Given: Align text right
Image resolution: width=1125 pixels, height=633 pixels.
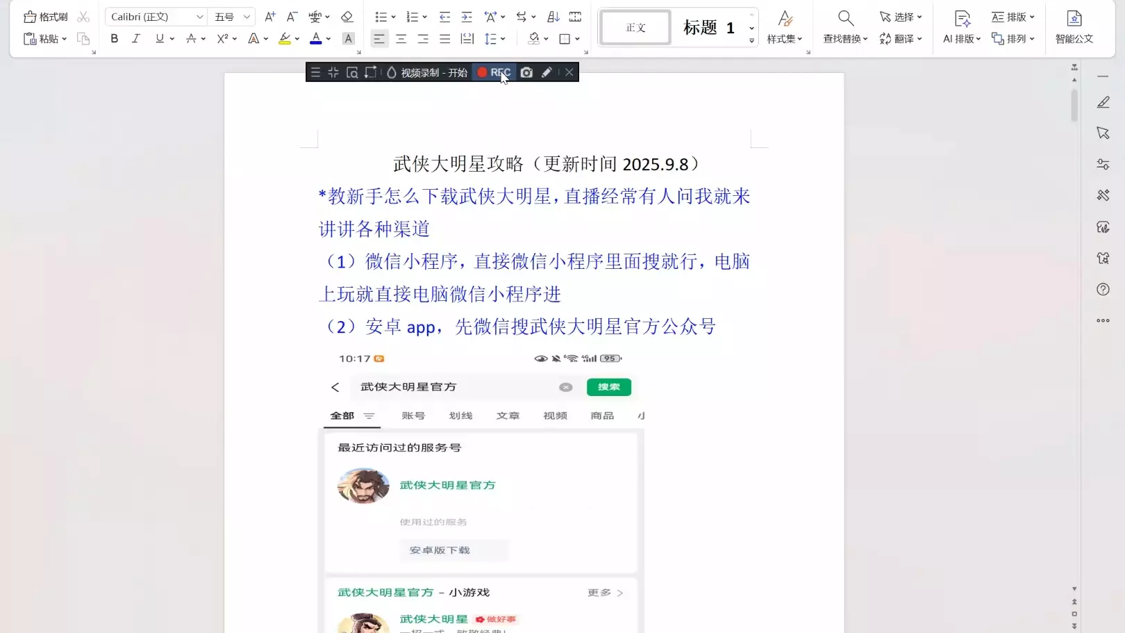Looking at the screenshot, I should [x=423, y=39].
